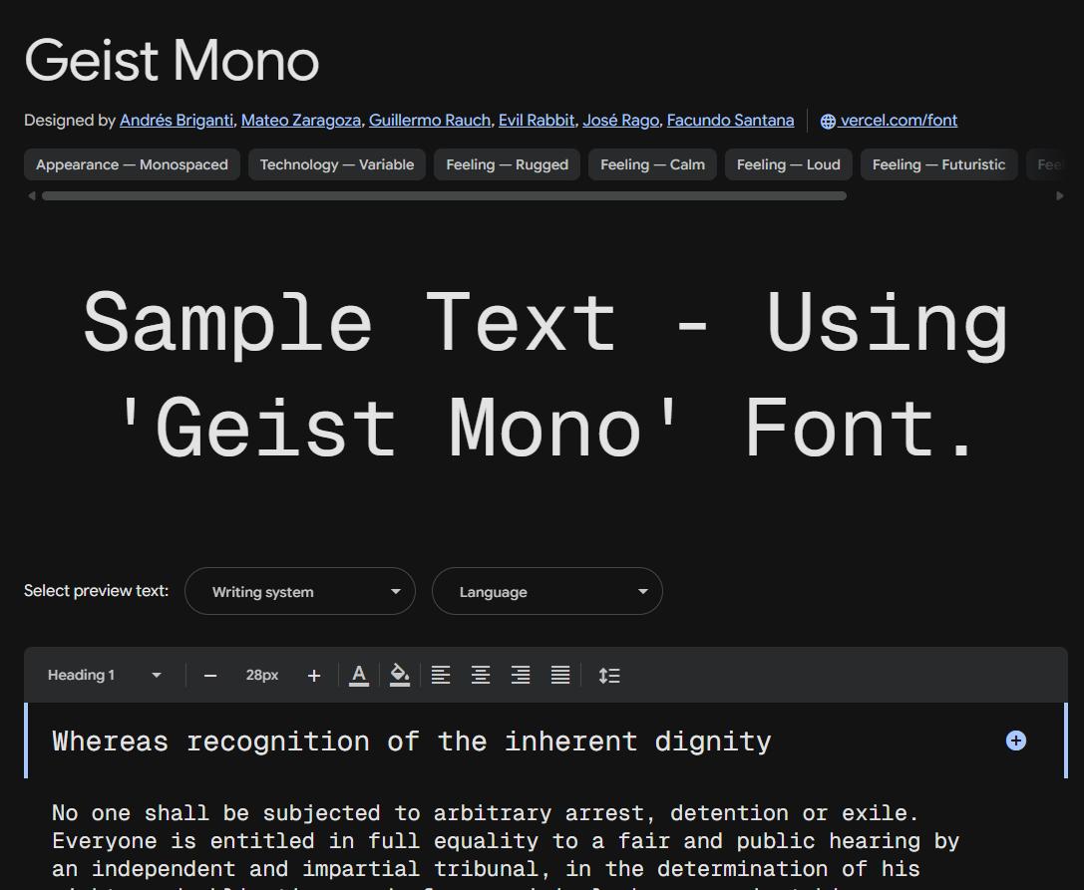This screenshot has width=1084, height=890.
Task: Open designer Evil Rabbit link
Action: coord(537,121)
